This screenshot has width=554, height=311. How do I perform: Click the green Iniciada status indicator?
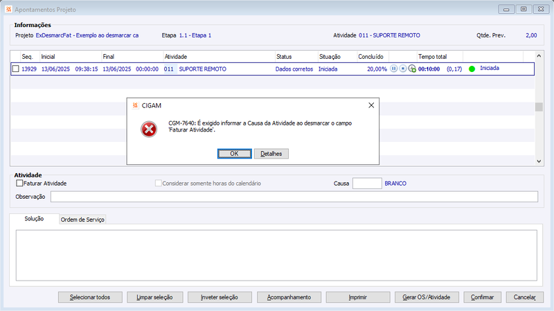(x=472, y=69)
